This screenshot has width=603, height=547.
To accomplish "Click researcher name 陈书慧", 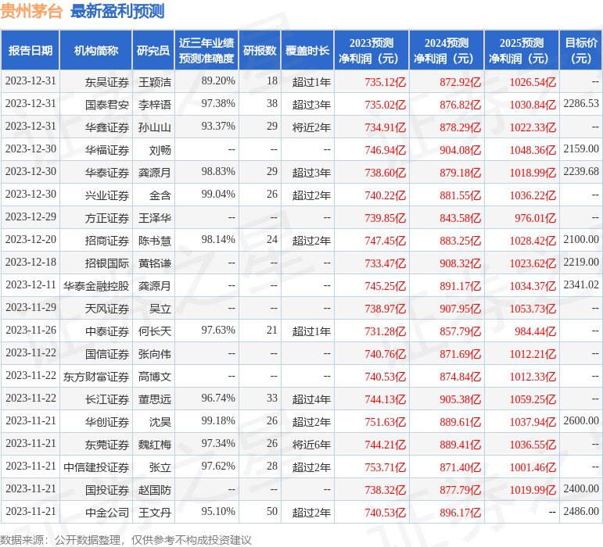I will [155, 241].
